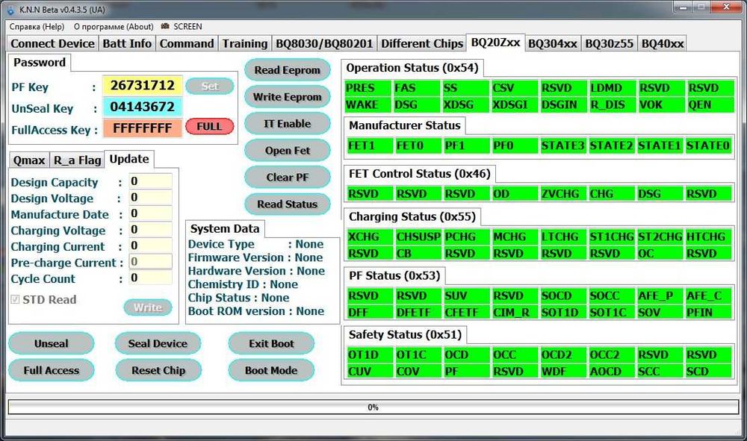Click the ZVCHG flag in FET Control Status
The width and height of the screenshot is (747, 441).
pos(563,194)
